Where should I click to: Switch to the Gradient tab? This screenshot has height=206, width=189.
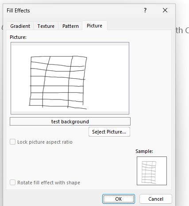(x=20, y=26)
